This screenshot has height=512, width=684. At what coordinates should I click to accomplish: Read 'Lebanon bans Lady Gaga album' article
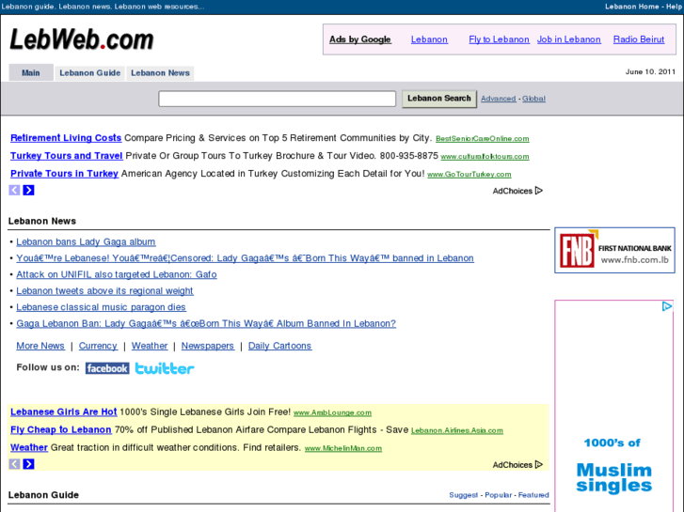click(x=86, y=241)
